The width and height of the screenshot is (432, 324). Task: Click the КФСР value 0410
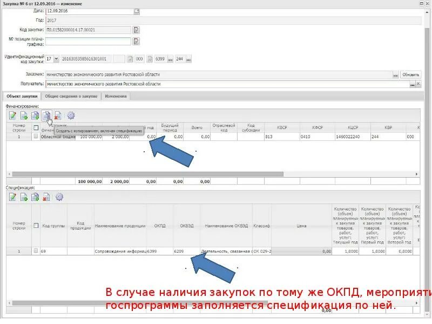tap(318, 137)
